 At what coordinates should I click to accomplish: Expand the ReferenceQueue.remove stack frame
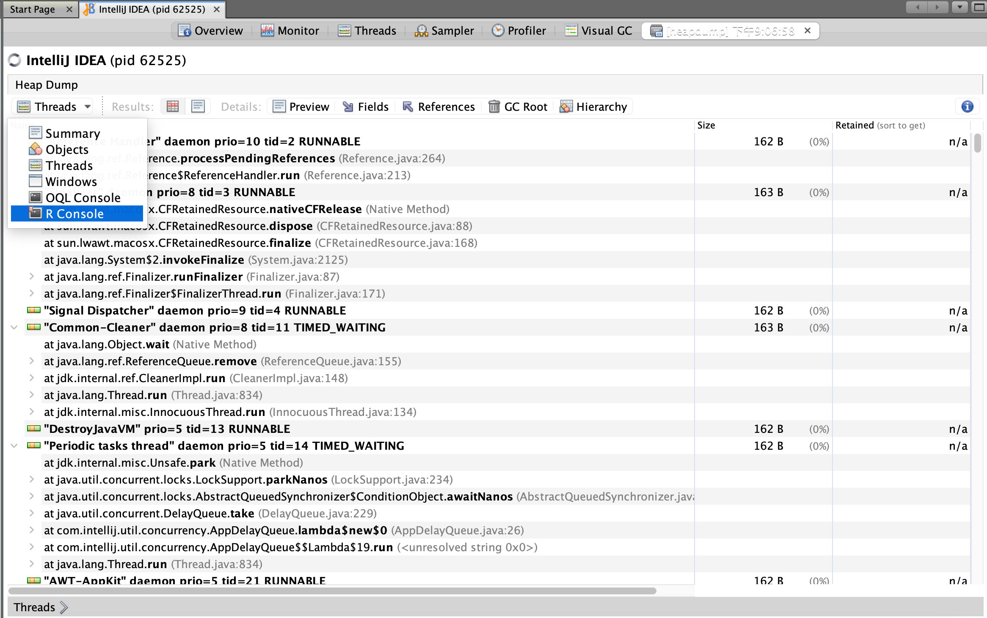tap(32, 361)
